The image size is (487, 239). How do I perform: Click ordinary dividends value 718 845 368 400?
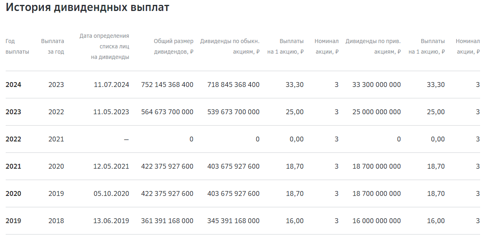[233, 85]
